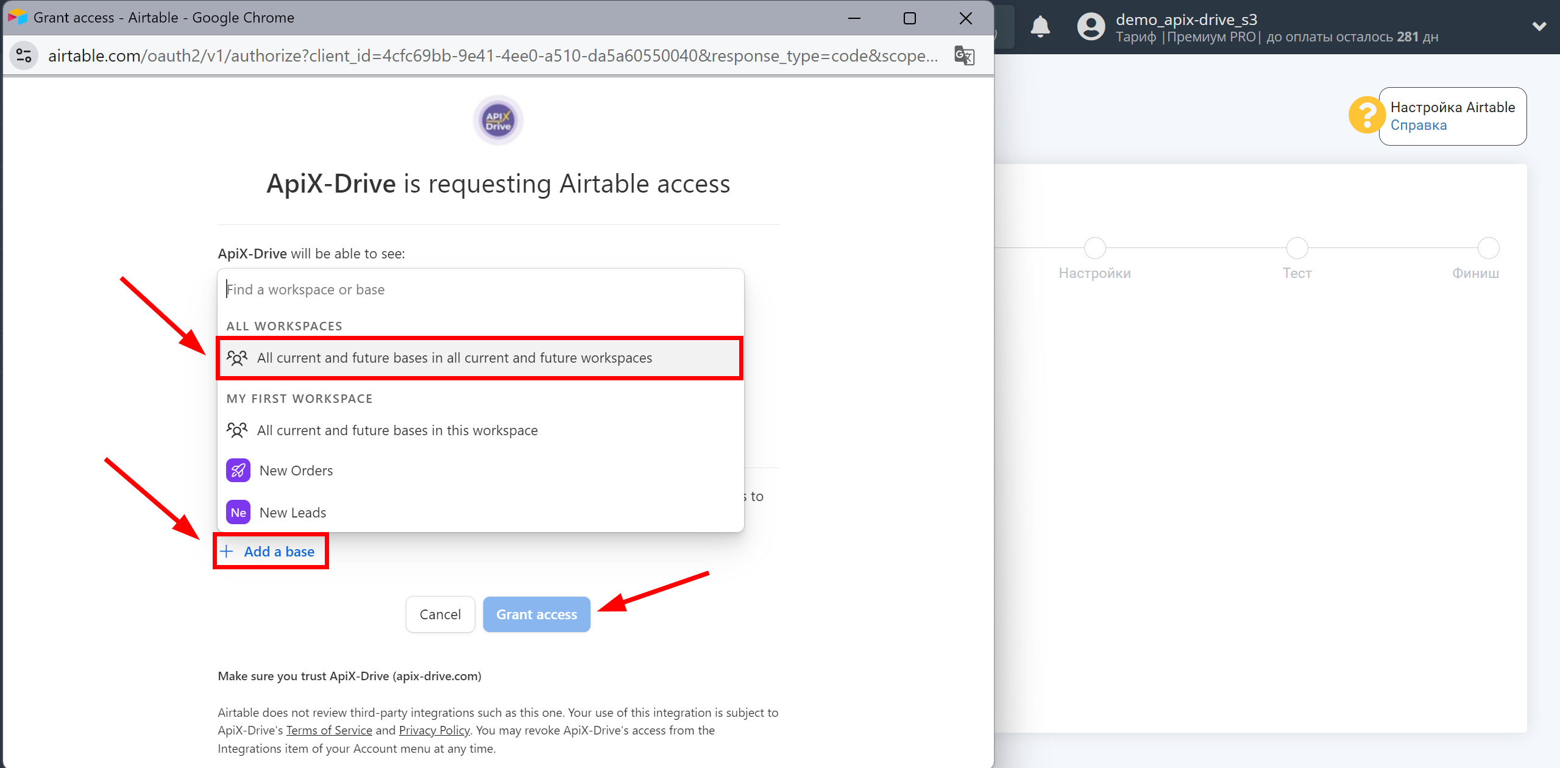Click the notification bell icon in ApiX-Drive window

pos(1040,27)
